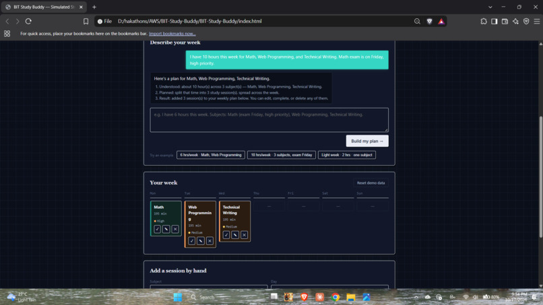Delete the Technical Writing session
The height and width of the screenshot is (305, 543).
[x=244, y=235]
